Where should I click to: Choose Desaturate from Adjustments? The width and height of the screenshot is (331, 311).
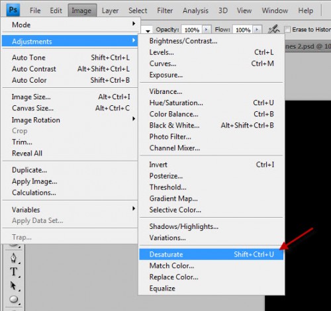(x=211, y=254)
